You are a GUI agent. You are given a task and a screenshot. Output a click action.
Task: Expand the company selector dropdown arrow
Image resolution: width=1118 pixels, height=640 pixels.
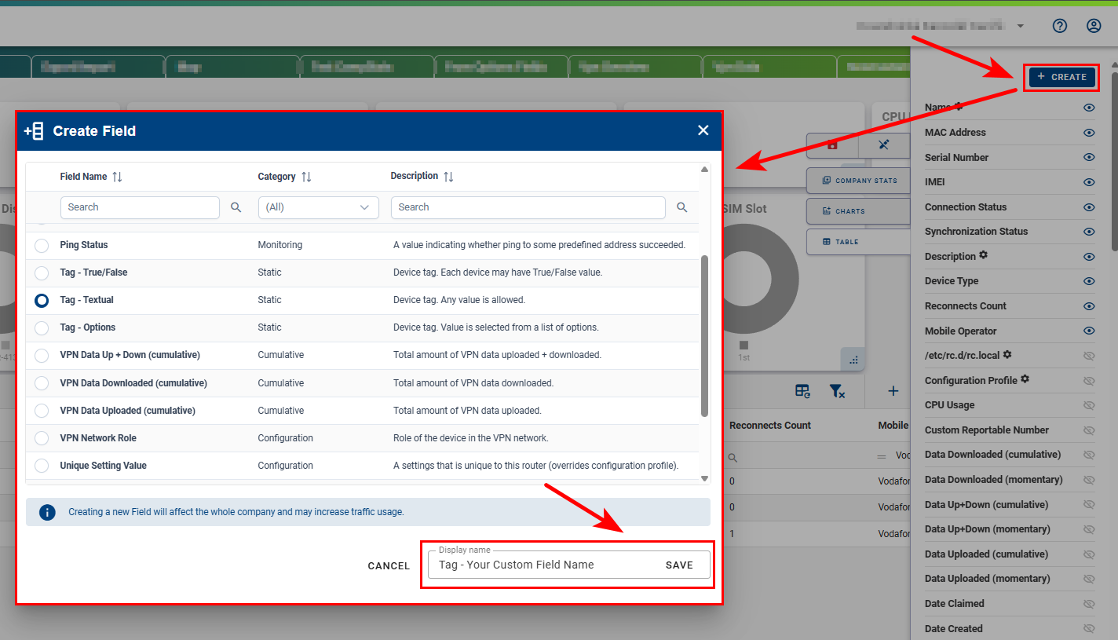1020,26
